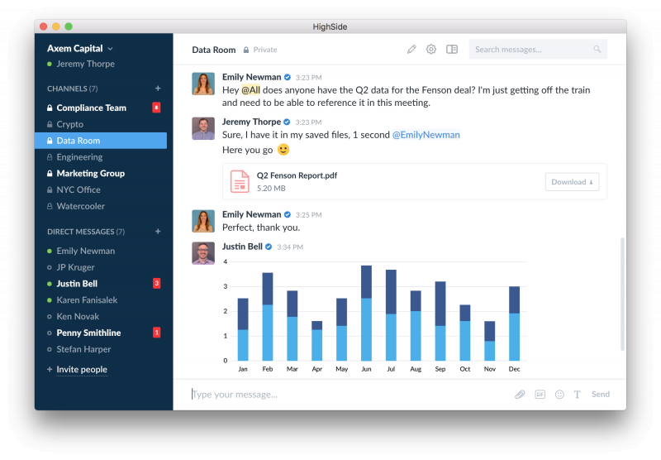This screenshot has width=661, height=460.
Task: Attach a file with paperclip icon
Action: coord(520,394)
